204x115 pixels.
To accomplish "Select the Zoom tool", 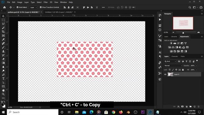I will (3, 94).
